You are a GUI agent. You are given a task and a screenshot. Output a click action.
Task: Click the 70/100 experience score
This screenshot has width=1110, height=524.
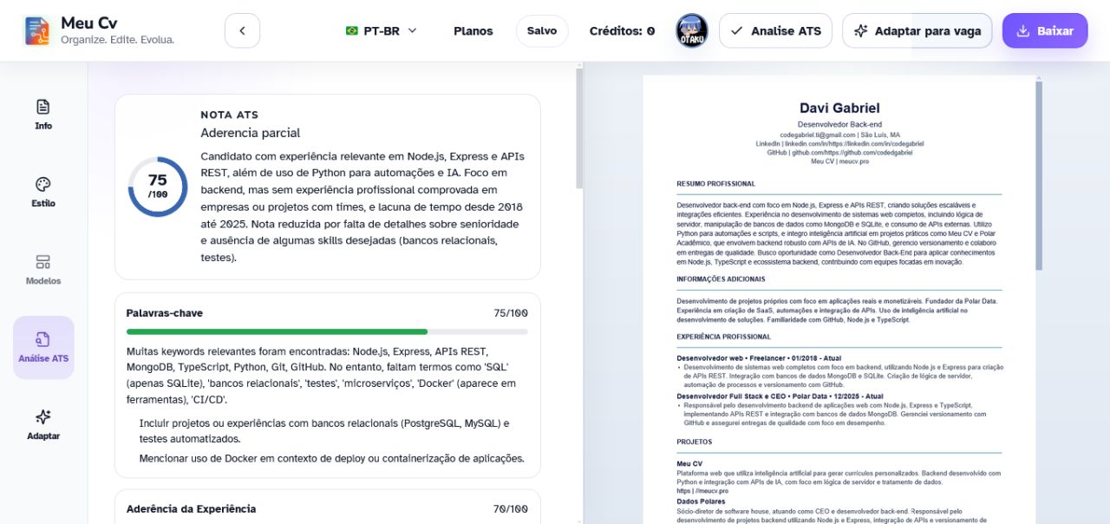click(511, 509)
